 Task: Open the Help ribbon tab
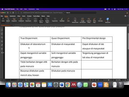48,16
